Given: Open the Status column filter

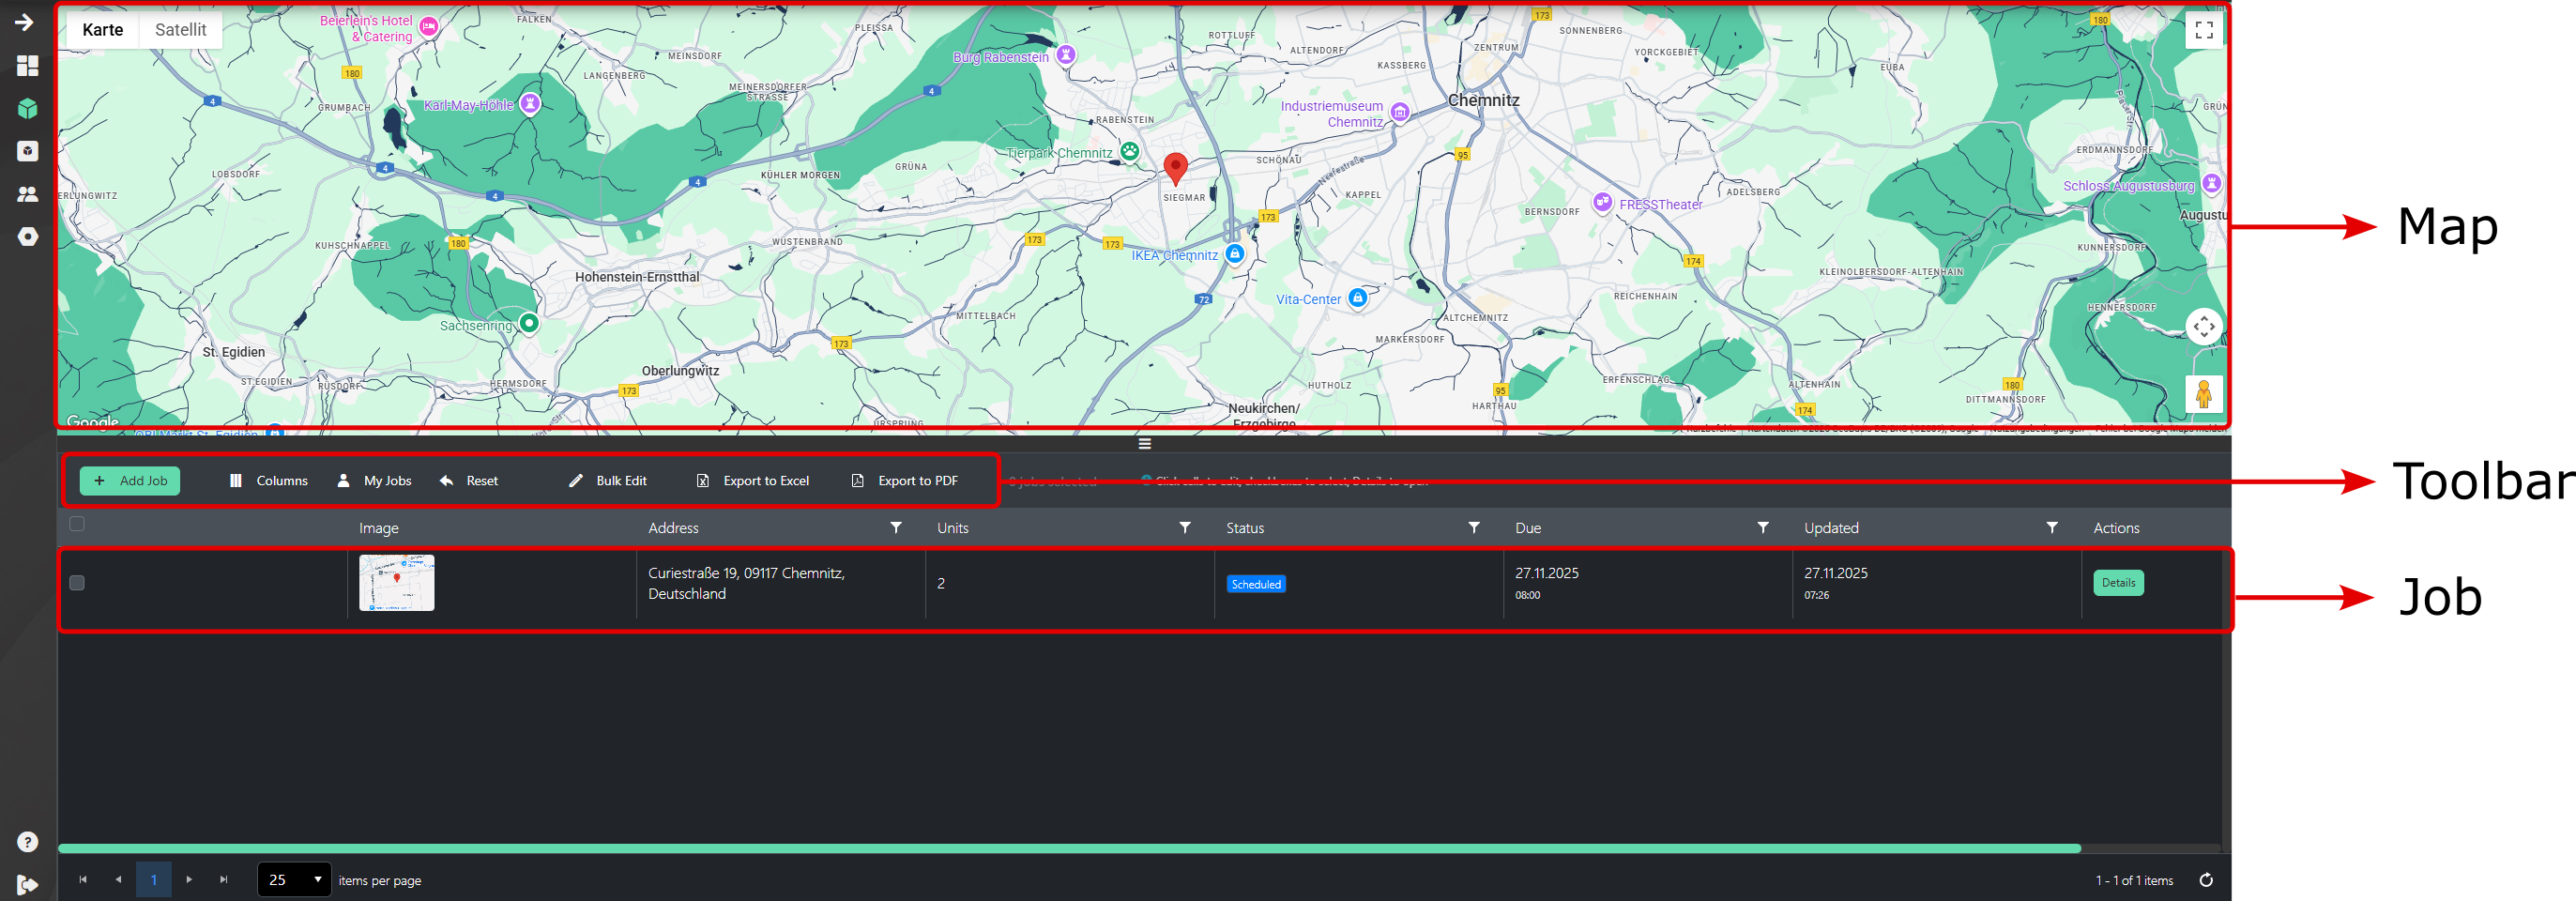Looking at the screenshot, I should coord(1473,528).
